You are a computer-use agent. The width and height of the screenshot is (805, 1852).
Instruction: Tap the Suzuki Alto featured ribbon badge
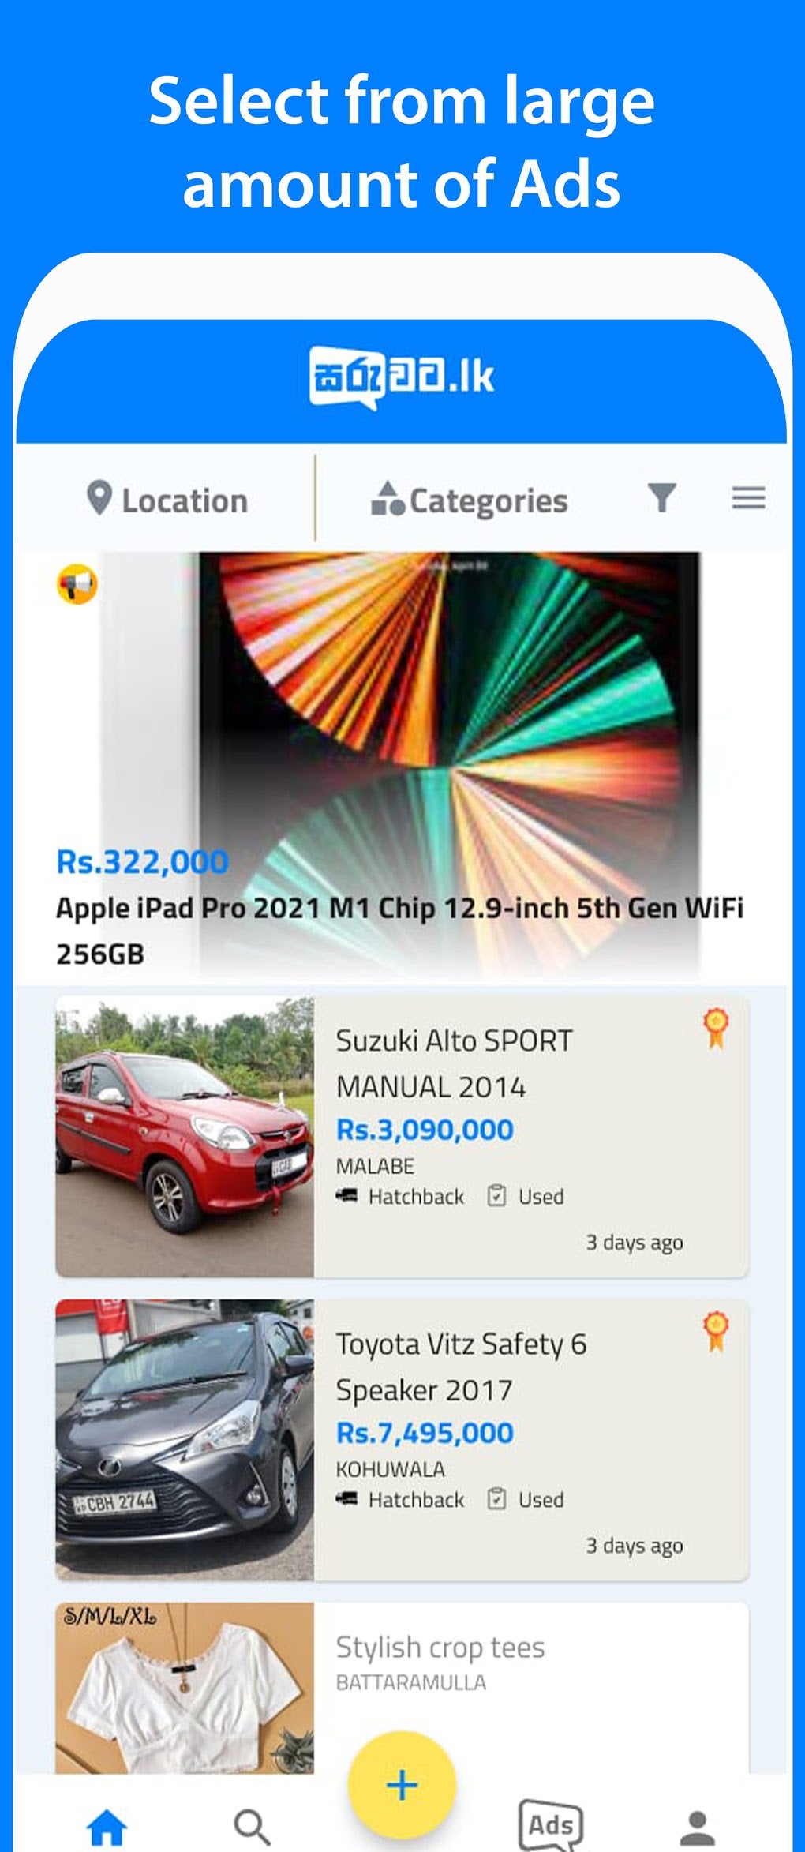716,1029
